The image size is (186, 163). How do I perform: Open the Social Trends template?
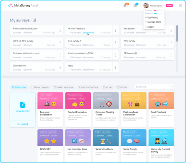[134, 146]
